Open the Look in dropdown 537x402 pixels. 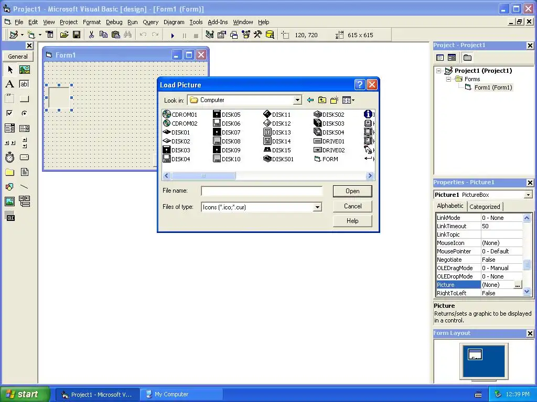coord(297,100)
